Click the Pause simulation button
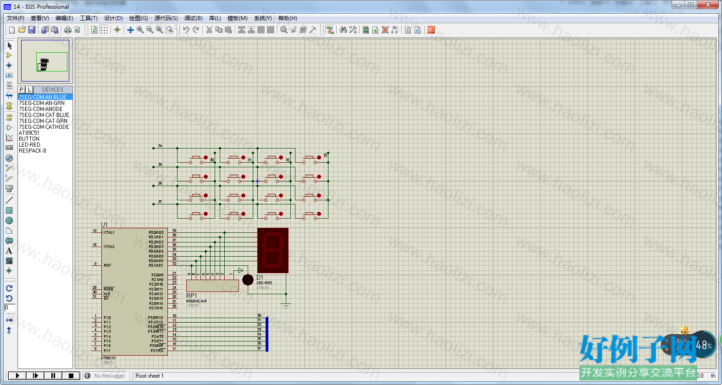This screenshot has height=385, width=722. click(x=53, y=376)
